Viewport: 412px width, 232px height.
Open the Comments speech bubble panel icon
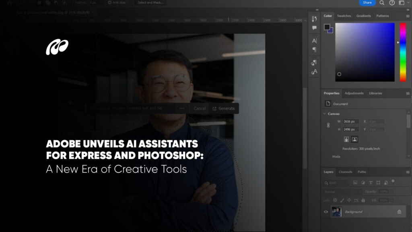[x=314, y=28]
